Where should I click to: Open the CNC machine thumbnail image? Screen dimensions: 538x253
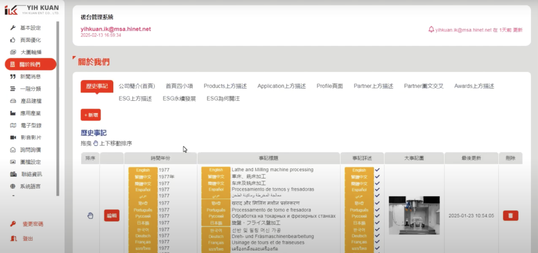point(414,215)
